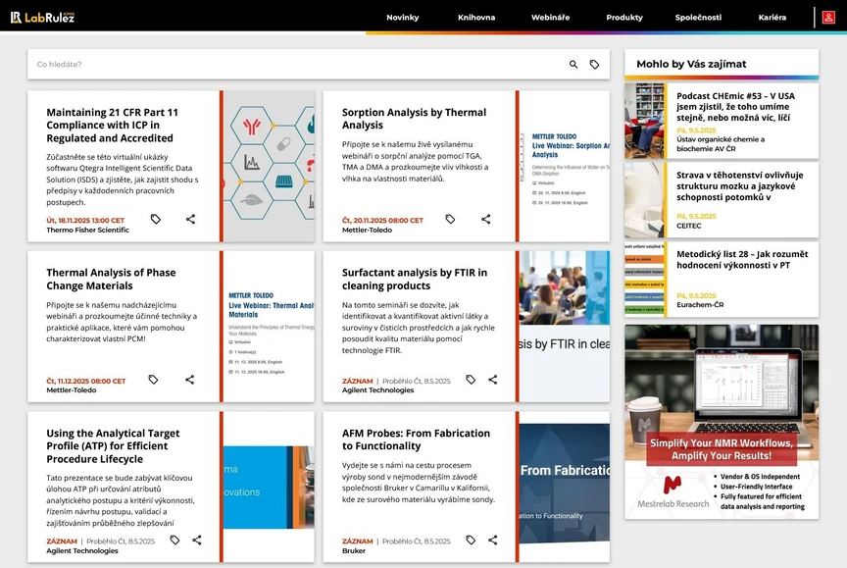
Task: Click 'Mettler-Toledo' under Thermal Analysis of Phase
Action: (72, 389)
